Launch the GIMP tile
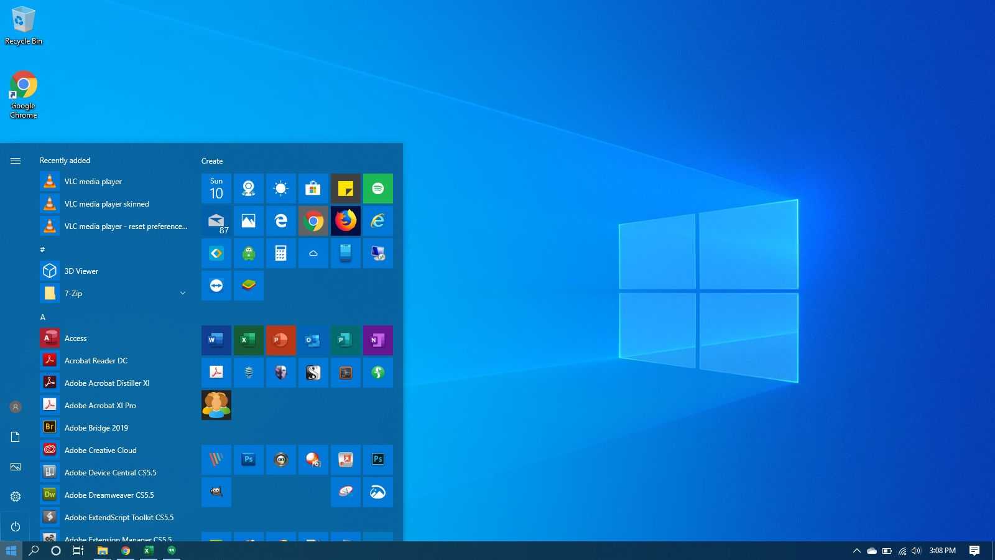The height and width of the screenshot is (560, 995). coord(216,492)
